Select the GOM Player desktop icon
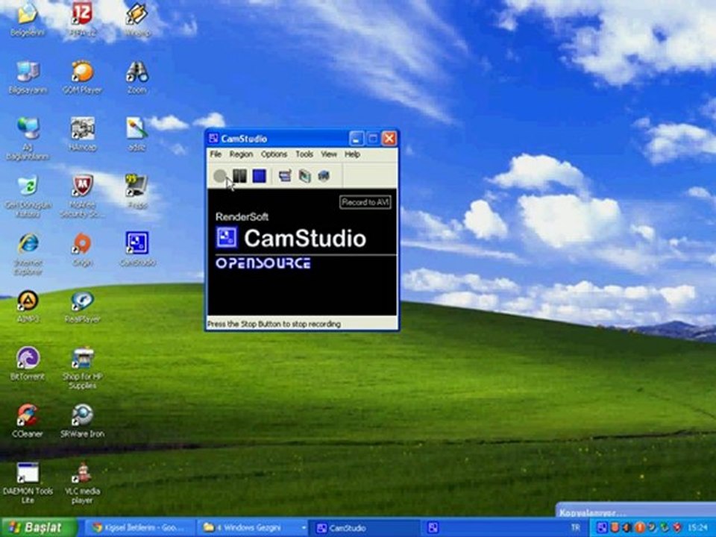This screenshot has height=537, width=716. (x=82, y=78)
